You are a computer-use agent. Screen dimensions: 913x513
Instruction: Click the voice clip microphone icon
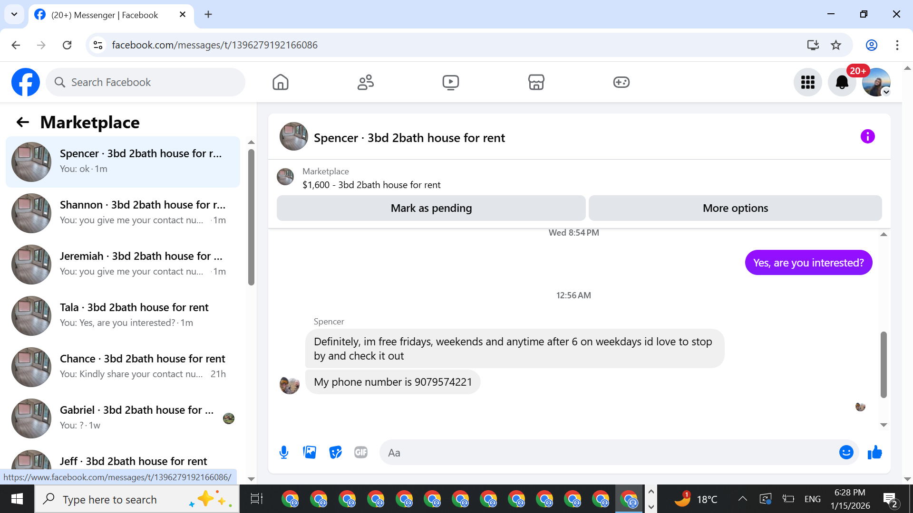[284, 452]
